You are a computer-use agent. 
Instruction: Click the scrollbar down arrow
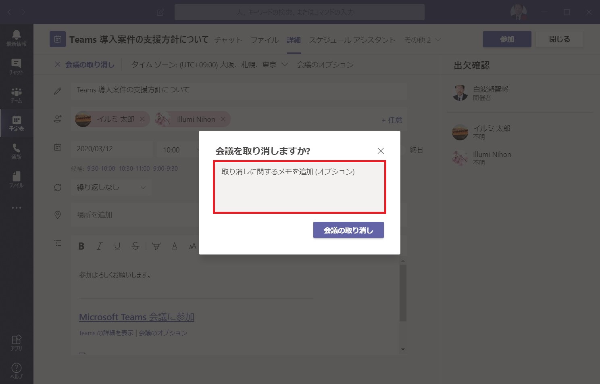tap(403, 350)
